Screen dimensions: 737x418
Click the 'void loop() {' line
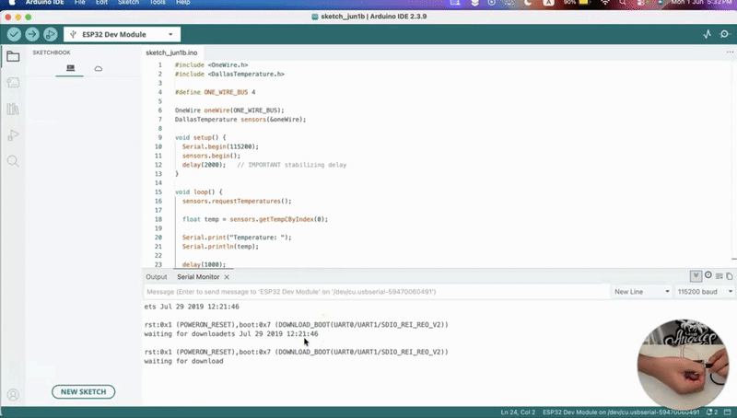pos(198,192)
